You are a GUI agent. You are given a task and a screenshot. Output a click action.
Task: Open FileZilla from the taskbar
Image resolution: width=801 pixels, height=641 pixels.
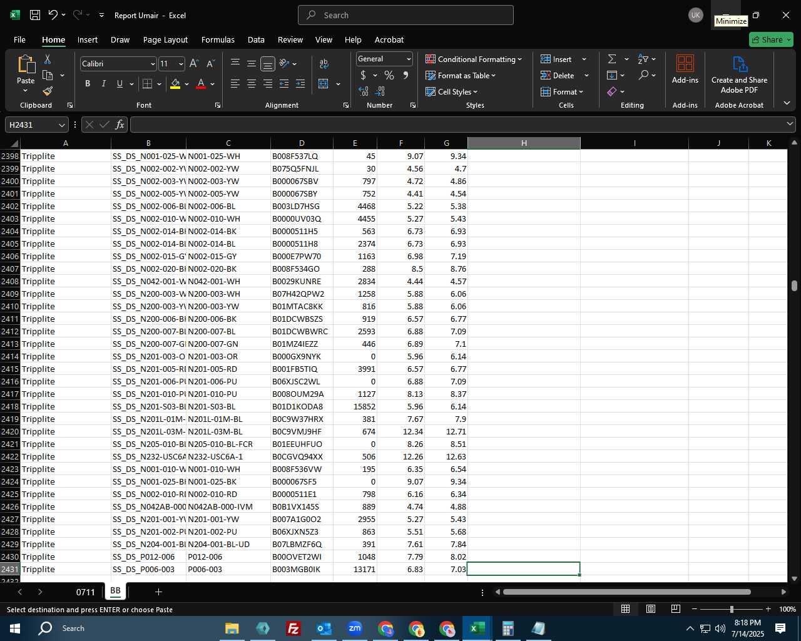click(x=293, y=628)
